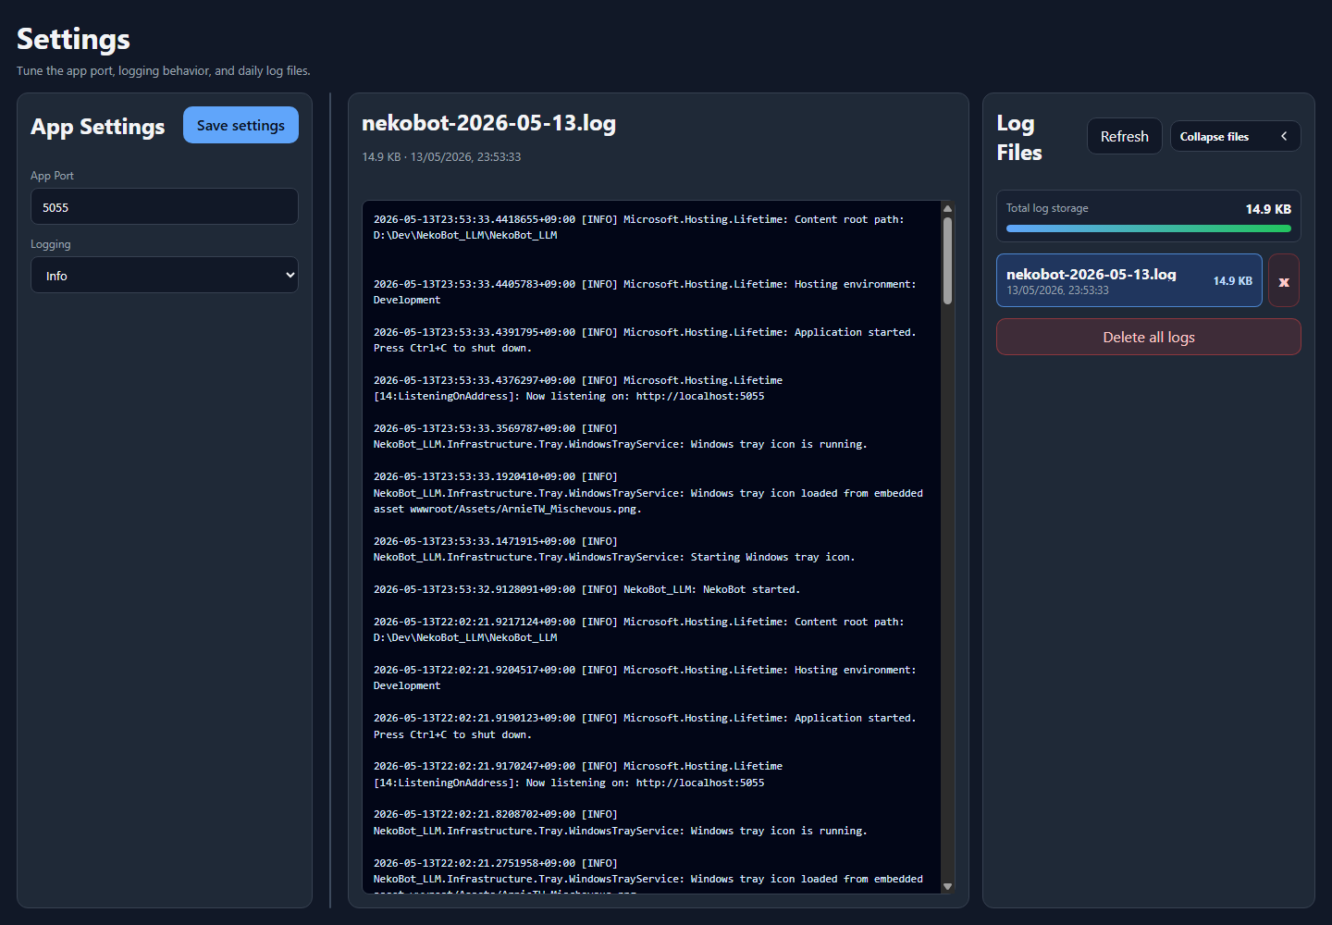This screenshot has height=925, width=1332.
Task: Refresh the log files list
Action: [x=1124, y=136]
